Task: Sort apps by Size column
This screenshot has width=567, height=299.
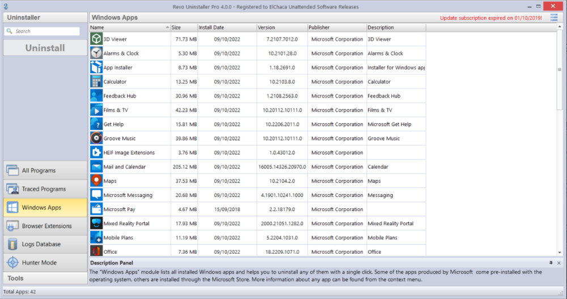Action: pyautogui.click(x=183, y=27)
